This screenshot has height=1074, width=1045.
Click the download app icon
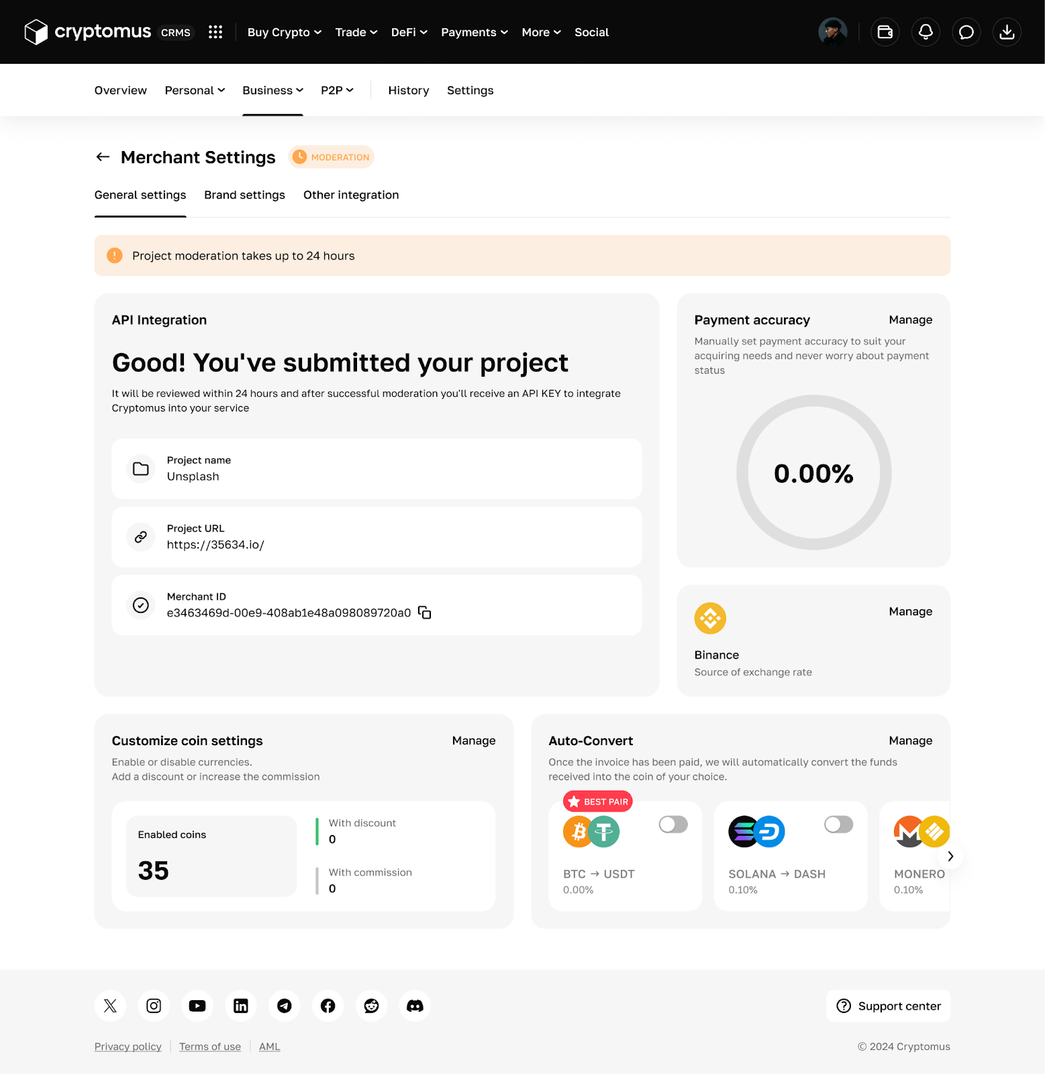pos(1007,32)
